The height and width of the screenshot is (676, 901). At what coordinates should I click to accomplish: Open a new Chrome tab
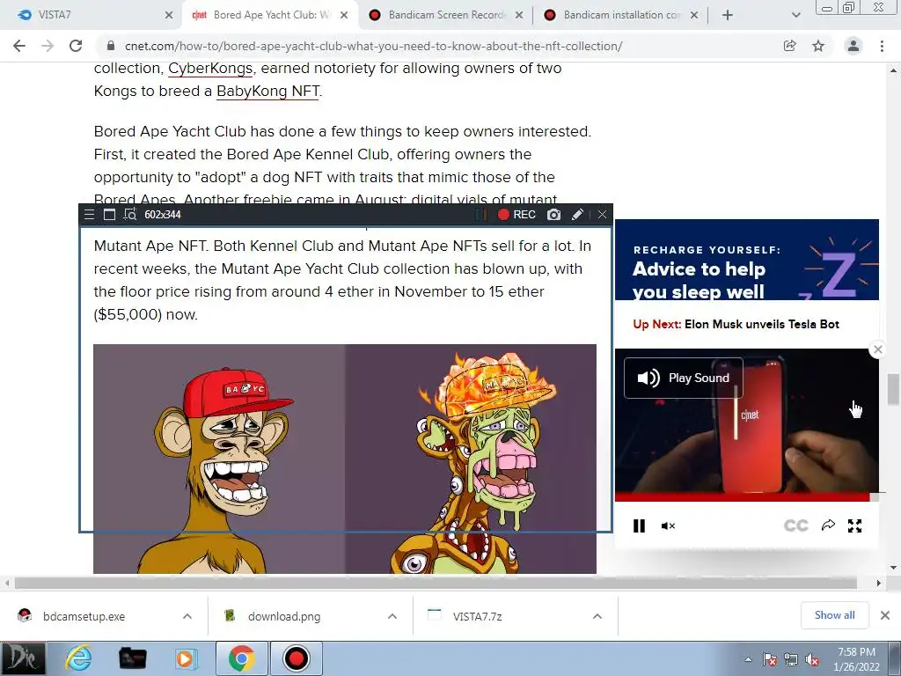point(728,16)
